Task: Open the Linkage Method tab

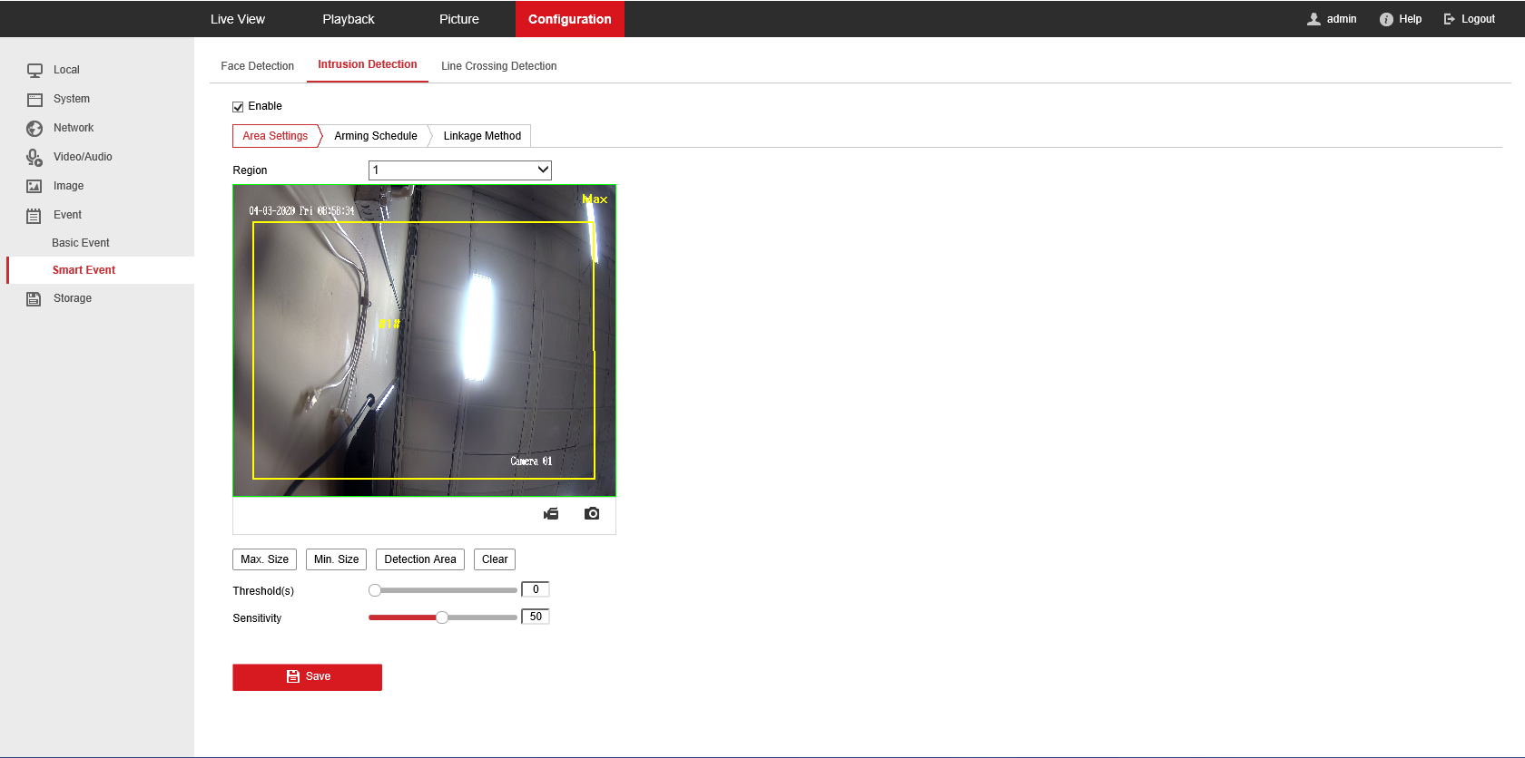Action: click(482, 136)
